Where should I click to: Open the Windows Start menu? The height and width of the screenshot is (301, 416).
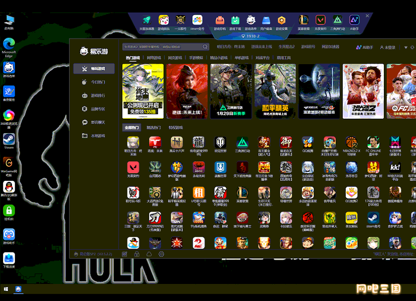6,289
